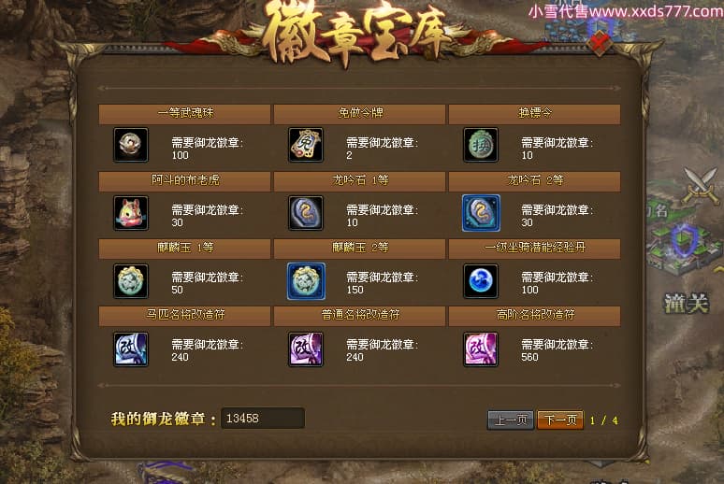Click the 一等武魂珠 item title bar
Image resolution: width=724 pixels, height=484 pixels.
point(184,113)
